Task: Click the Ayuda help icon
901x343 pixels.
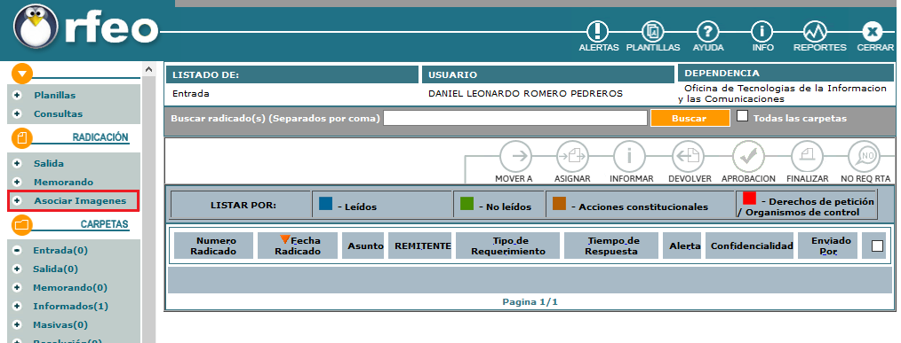Action: [x=708, y=31]
